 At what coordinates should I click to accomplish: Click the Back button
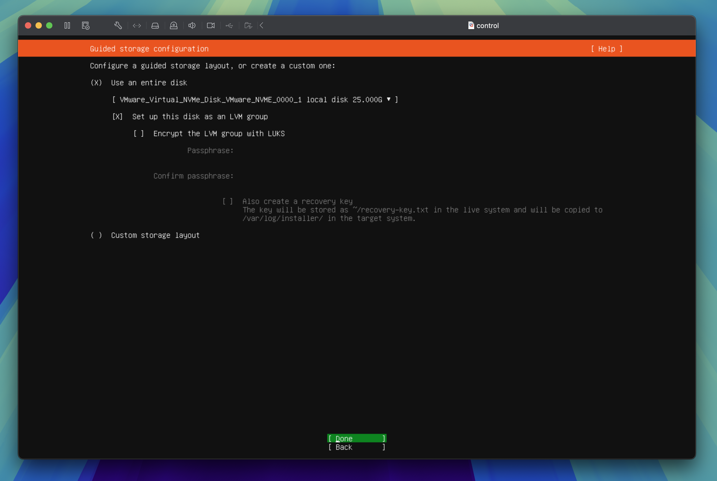(356, 447)
